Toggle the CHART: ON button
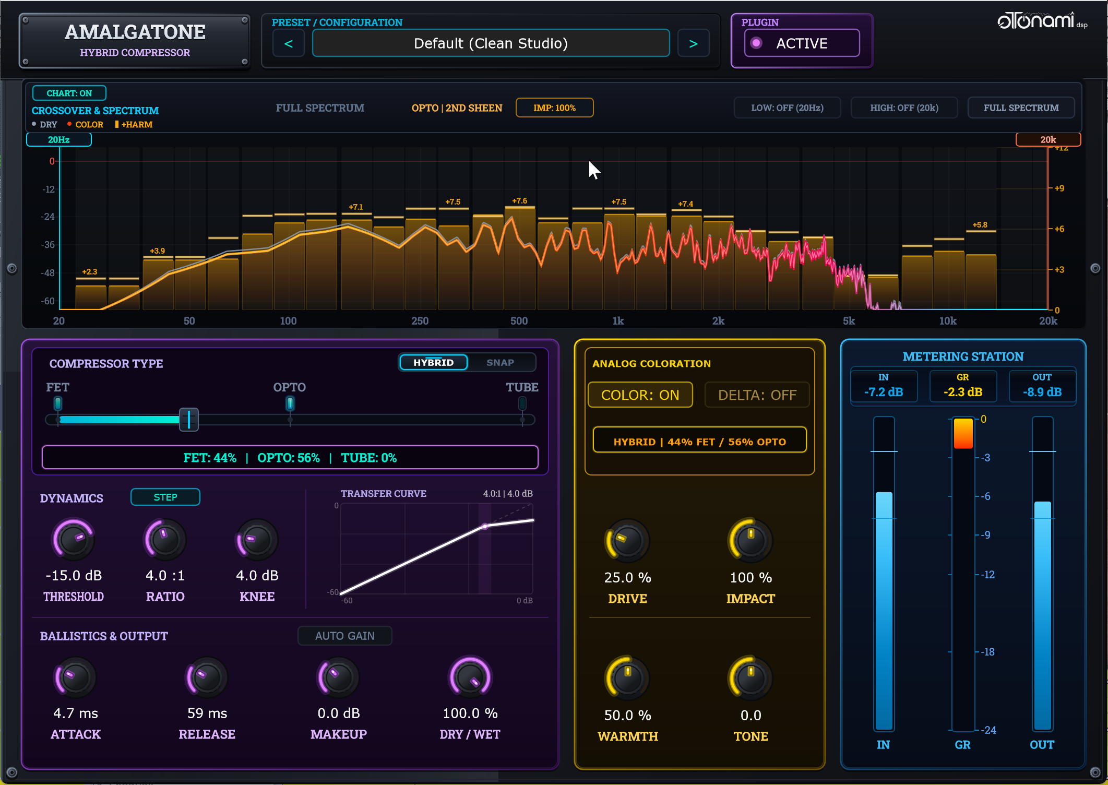The height and width of the screenshot is (785, 1108). click(69, 93)
